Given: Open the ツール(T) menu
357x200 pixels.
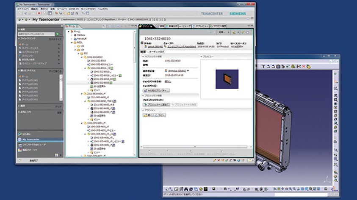Looking at the screenshot, I should [x=61, y=9].
